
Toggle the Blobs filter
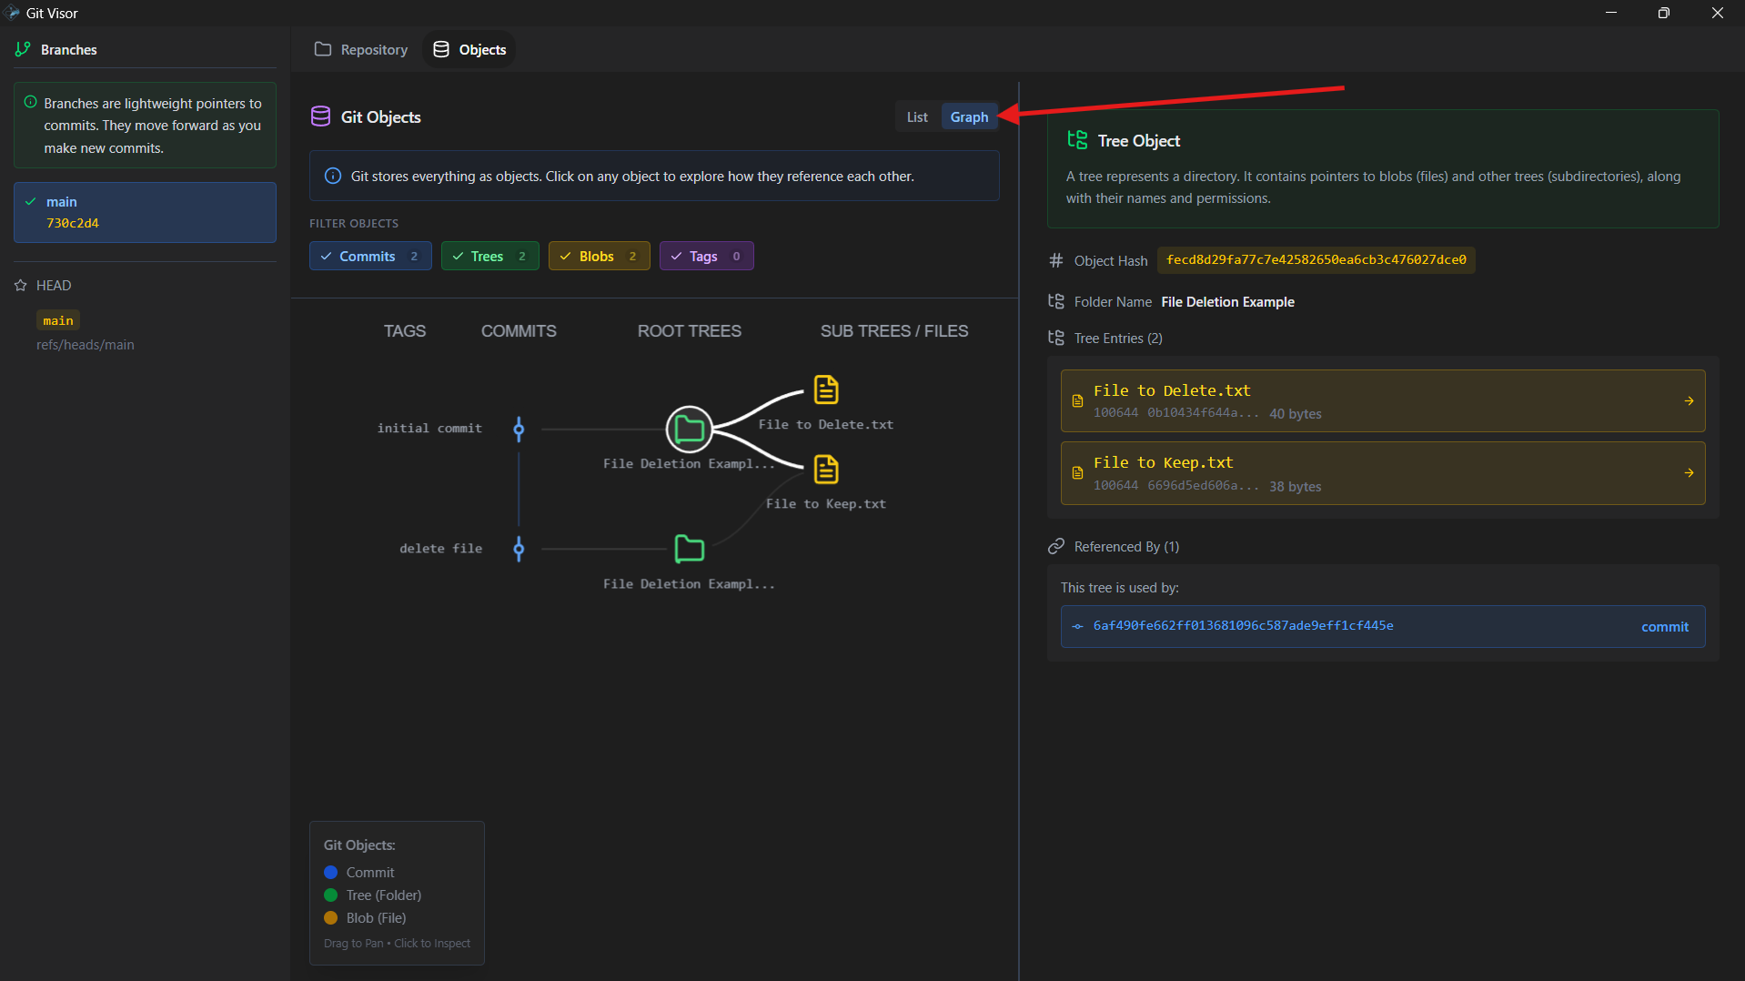coord(600,257)
